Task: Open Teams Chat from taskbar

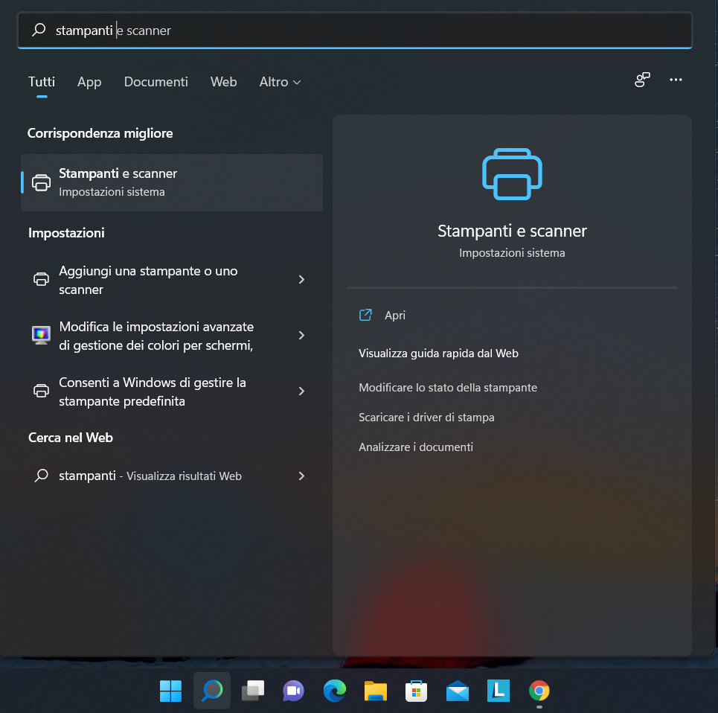Action: (293, 691)
